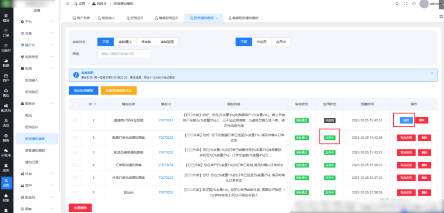Open the grid icon at tab bar right
This screenshot has height=213, width=444.
(441, 16)
